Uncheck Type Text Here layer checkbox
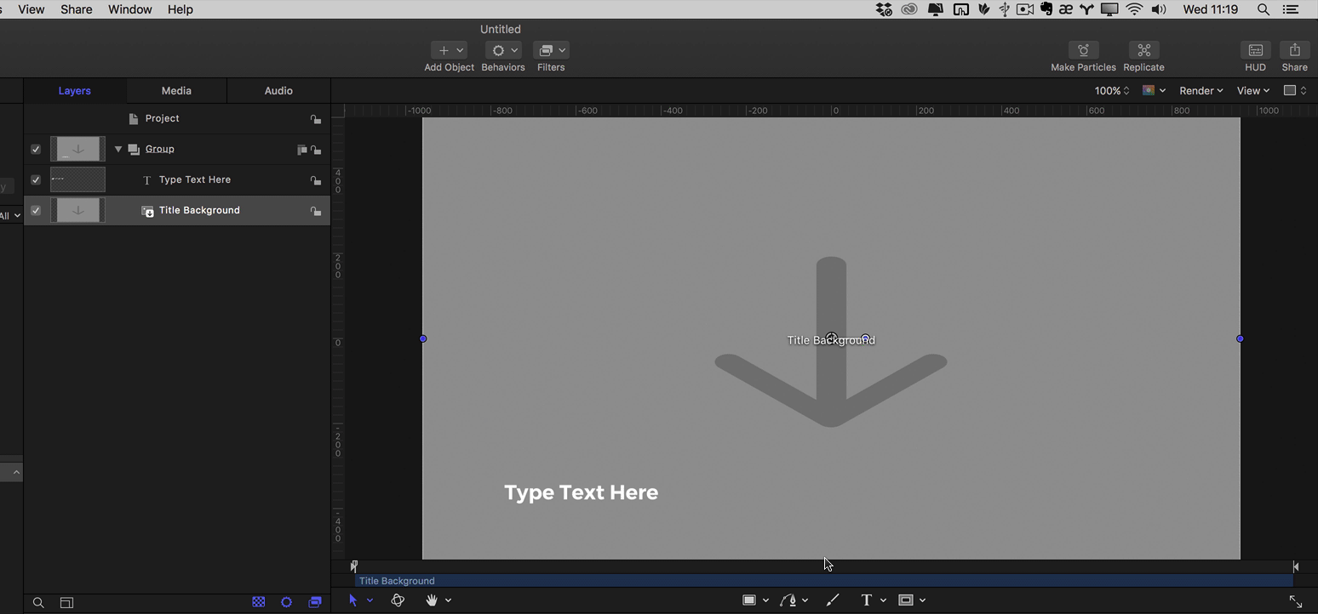Screen dimensions: 1318x614 click(x=36, y=179)
